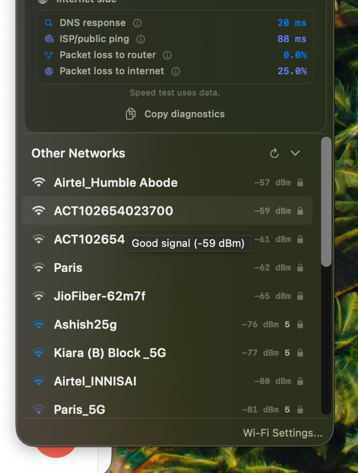
Task: Click the Copy diagnostics clipboard icon
Action: [x=130, y=114]
